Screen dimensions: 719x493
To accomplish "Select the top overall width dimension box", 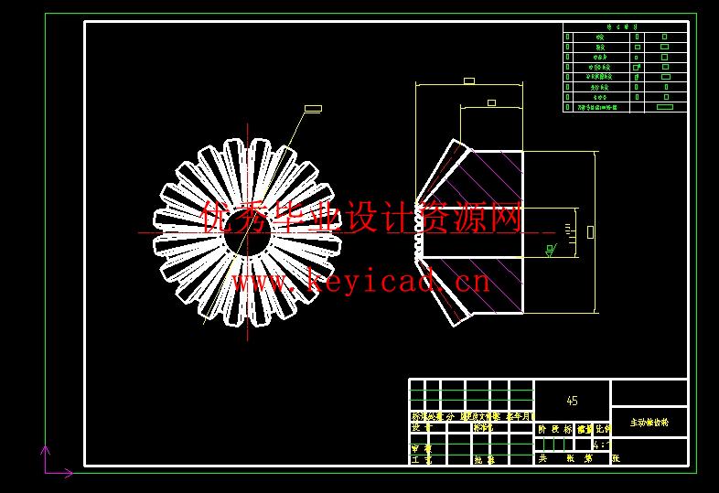I will (x=469, y=81).
